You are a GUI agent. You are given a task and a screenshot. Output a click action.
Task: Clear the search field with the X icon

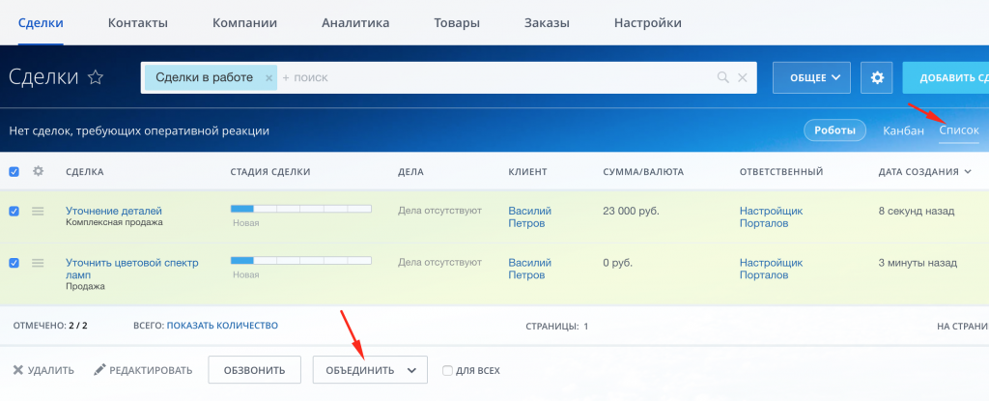[743, 77]
